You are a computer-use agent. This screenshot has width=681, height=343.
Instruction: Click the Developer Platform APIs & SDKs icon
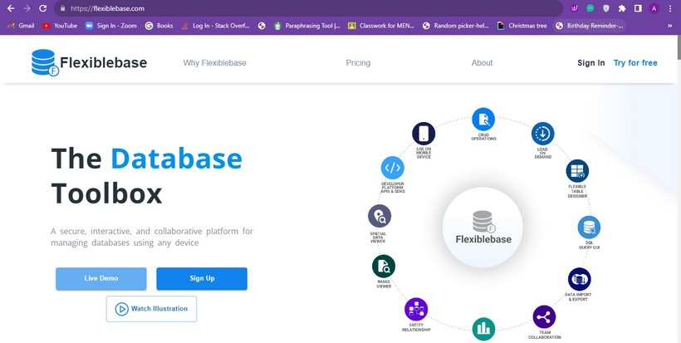392,168
